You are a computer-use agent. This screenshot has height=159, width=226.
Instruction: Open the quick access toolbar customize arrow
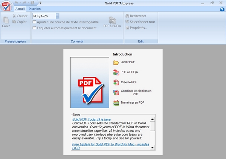pyautogui.click(x=41, y=3)
